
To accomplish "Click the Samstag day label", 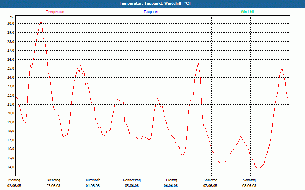I will tap(210, 180).
